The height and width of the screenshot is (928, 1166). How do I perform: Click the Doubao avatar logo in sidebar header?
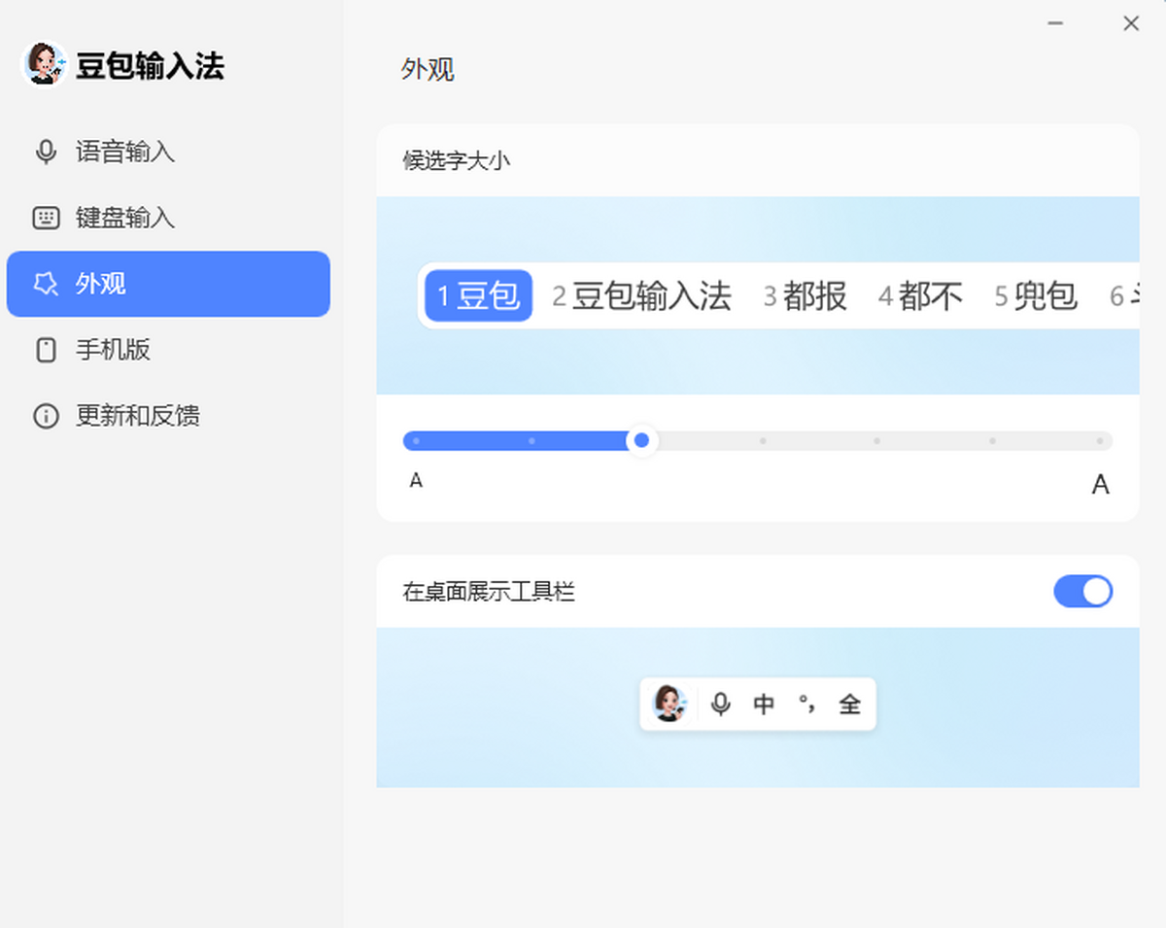[x=44, y=64]
